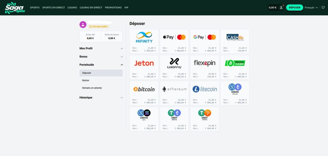Image resolution: width=328 pixels, height=156 pixels.
Task: Choose USDT (ERC20) deposit option
Action: coord(174,119)
